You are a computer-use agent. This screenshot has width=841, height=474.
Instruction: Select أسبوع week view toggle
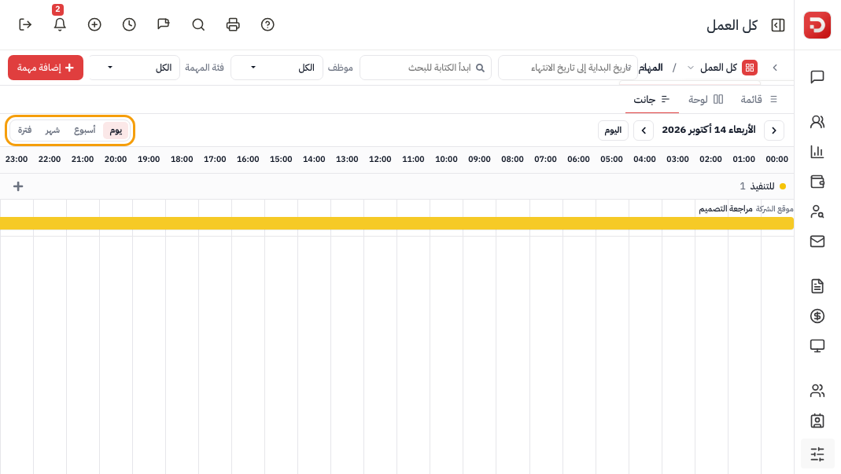[85, 130]
